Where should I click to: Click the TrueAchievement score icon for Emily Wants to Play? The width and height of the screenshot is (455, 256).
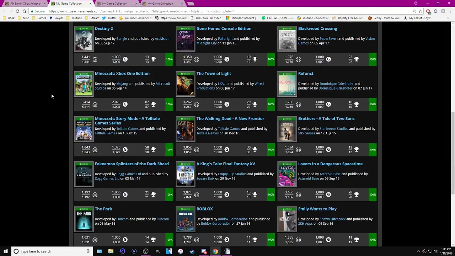[x=298, y=240]
